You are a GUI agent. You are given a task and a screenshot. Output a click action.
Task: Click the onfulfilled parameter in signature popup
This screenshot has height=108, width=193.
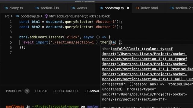pyautogui.click(x=125, y=49)
